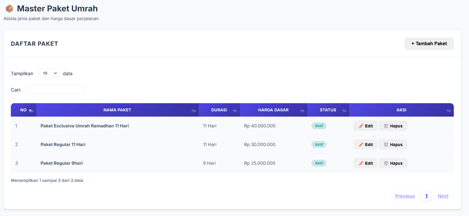Sort by Harga Dasar using header arrows
Image resolution: width=469 pixels, height=216 pixels.
point(302,110)
